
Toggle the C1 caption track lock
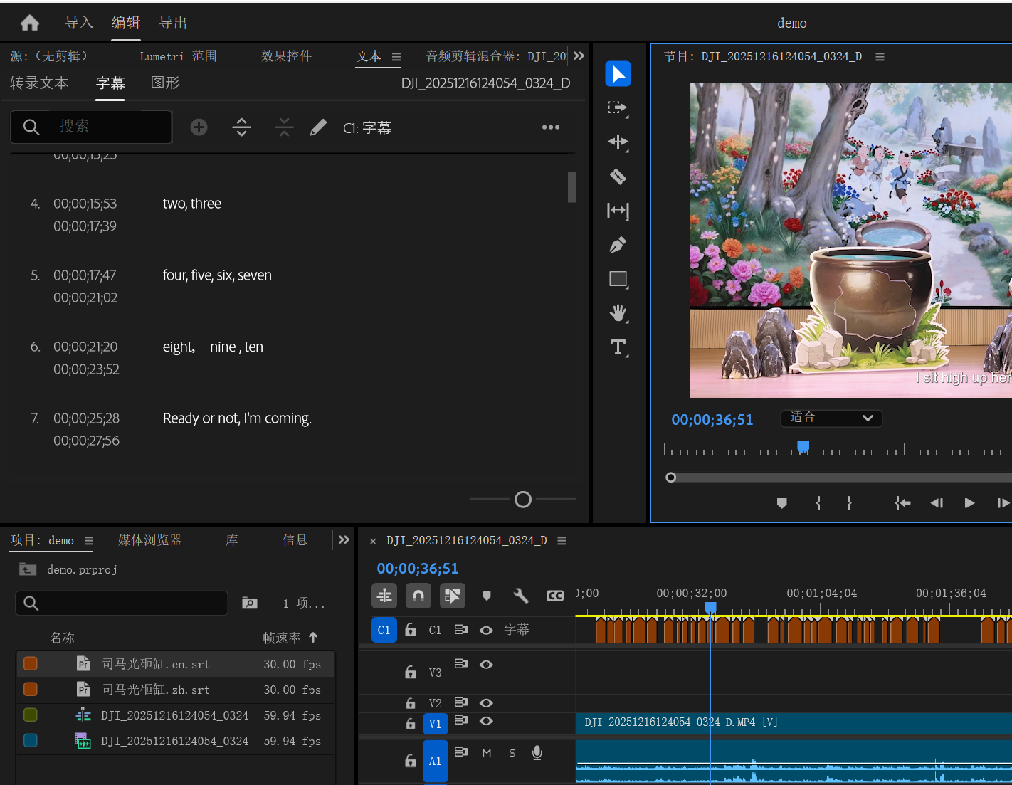point(411,630)
